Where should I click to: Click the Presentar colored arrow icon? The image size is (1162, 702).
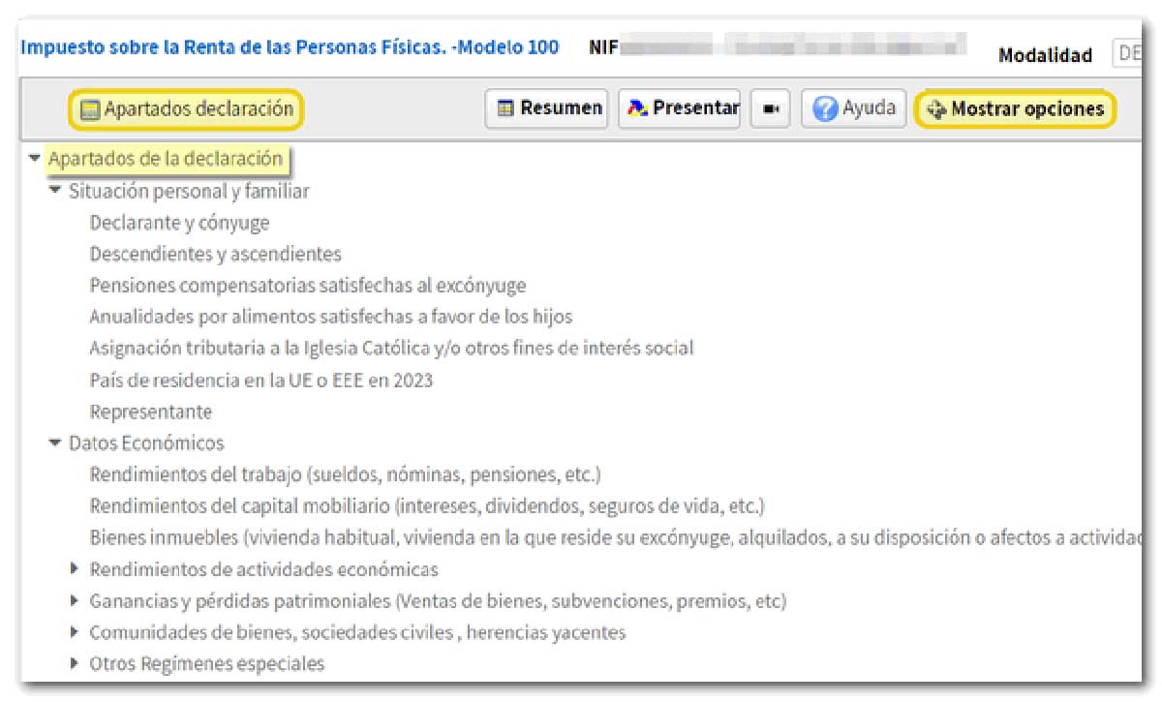[x=638, y=108]
